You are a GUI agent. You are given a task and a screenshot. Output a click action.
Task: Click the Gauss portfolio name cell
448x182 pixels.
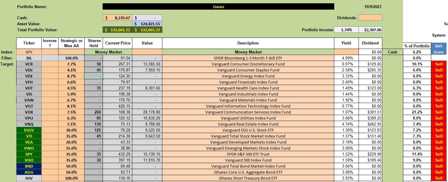[218, 7]
